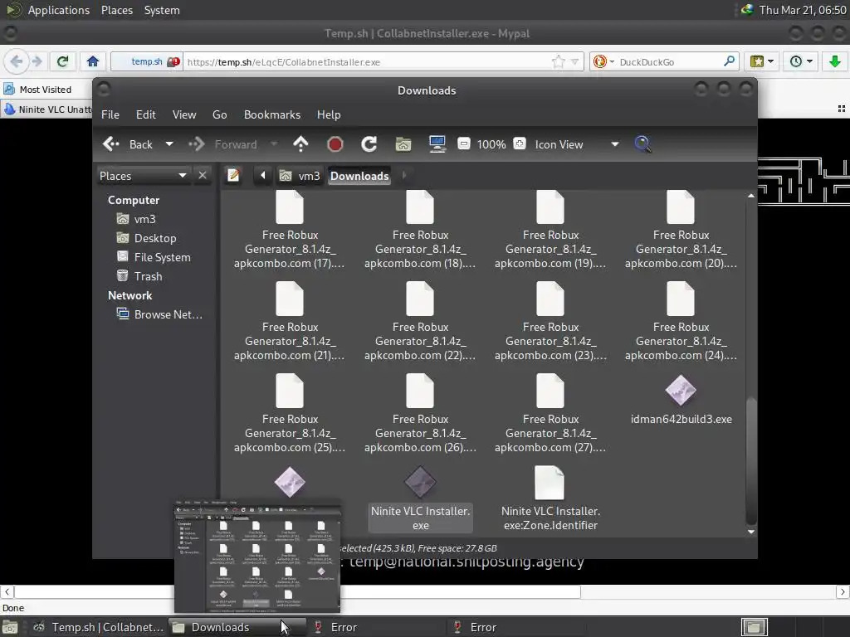850x637 pixels.
Task: Reset zoom via 100% label
Action: pyautogui.click(x=491, y=144)
